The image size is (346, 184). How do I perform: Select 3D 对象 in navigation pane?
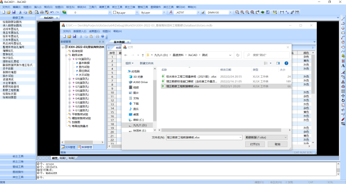136,77
